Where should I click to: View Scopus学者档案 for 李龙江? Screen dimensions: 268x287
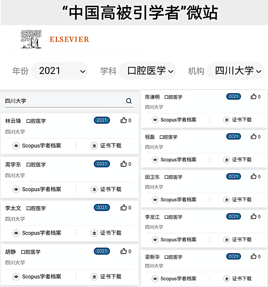[178, 239]
